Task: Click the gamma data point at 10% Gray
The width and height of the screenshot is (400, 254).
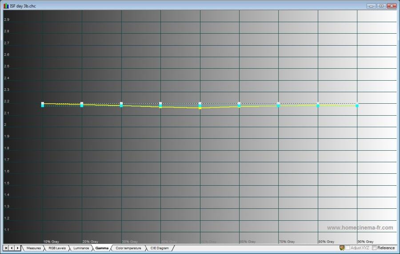Action: (43, 104)
